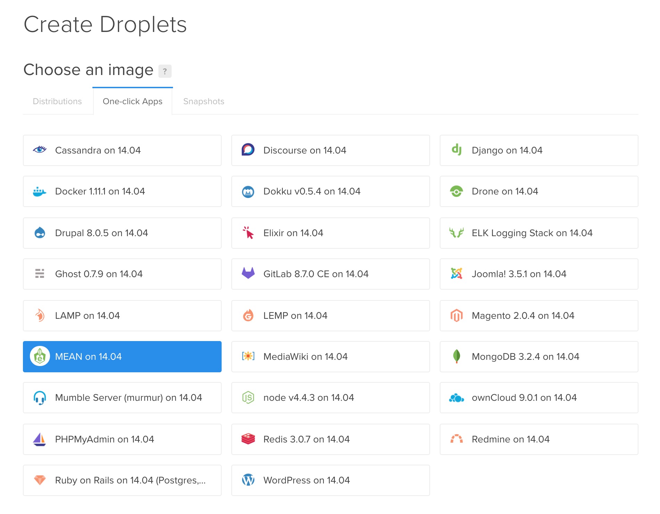
Task: Click the WordPress logo icon
Action: tap(248, 480)
